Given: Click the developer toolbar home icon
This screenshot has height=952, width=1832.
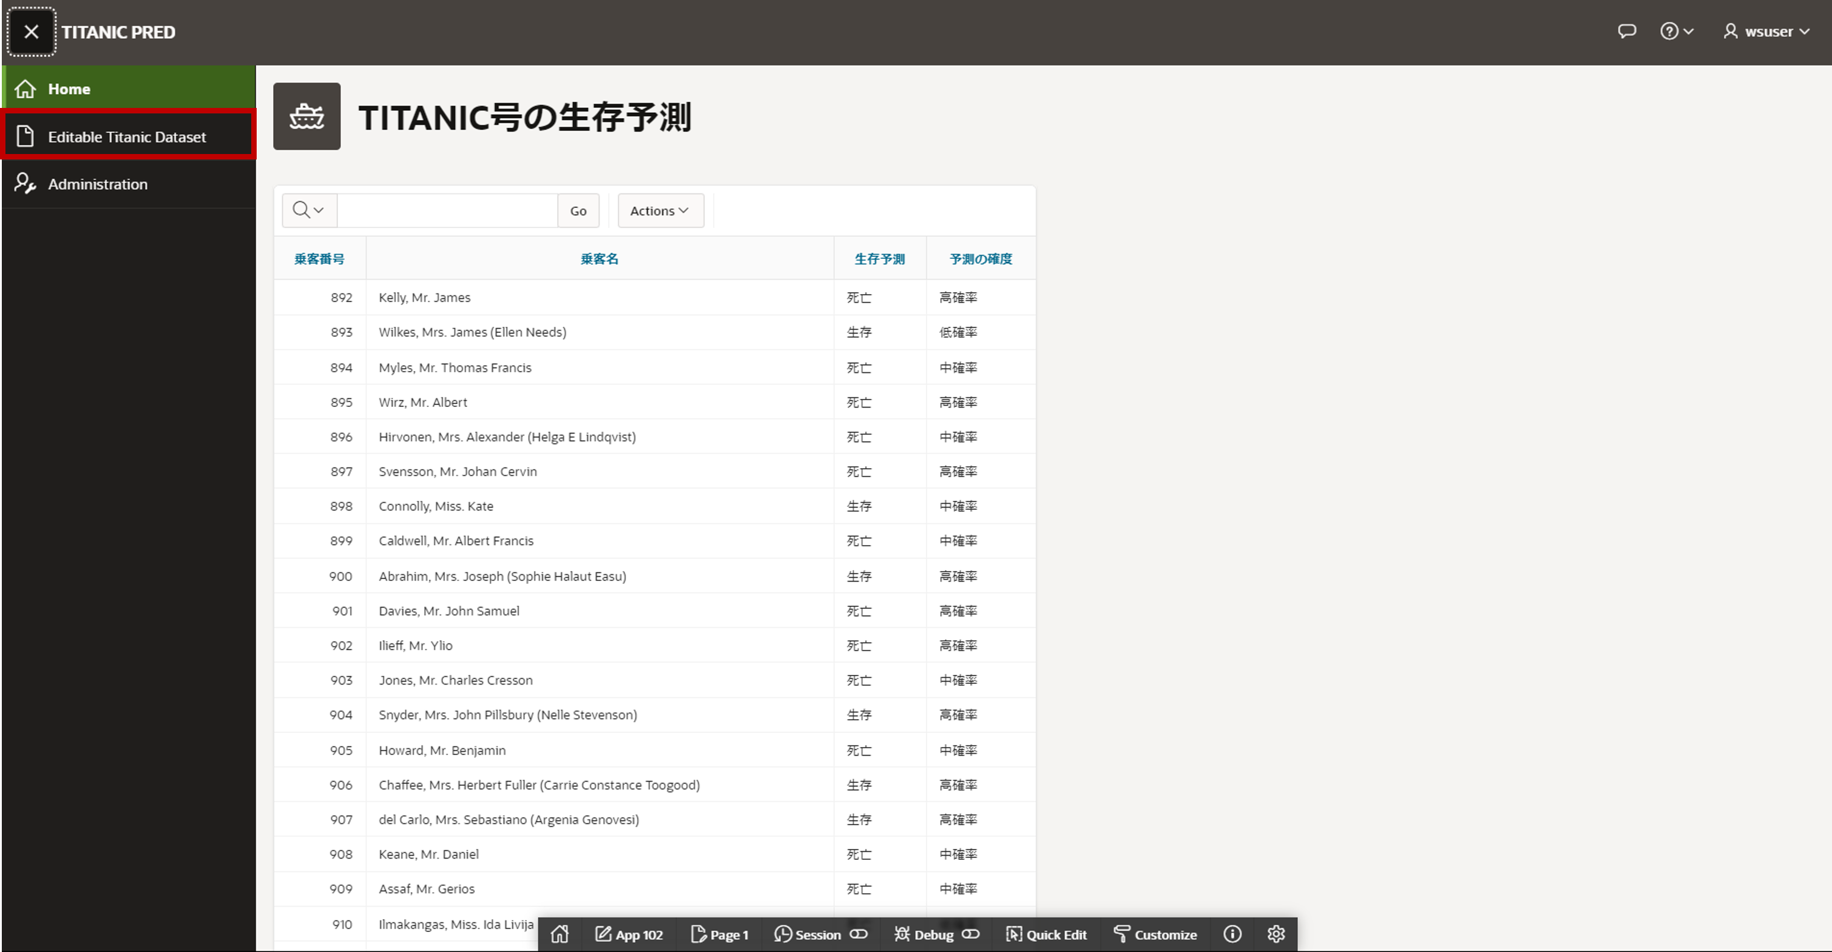Looking at the screenshot, I should point(559,934).
